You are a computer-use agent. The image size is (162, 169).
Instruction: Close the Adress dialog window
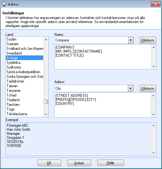click(155, 4)
